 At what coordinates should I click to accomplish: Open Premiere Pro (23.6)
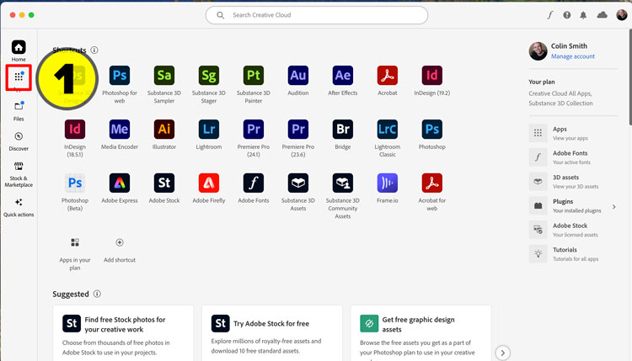(x=297, y=130)
